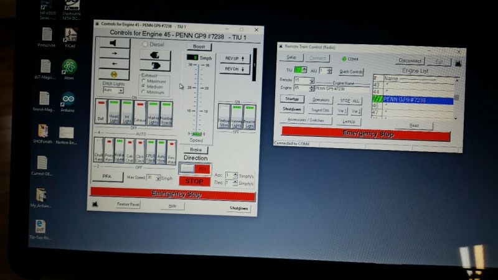
Task: Open the Ditch Lights dropdown
Action: tap(121, 90)
